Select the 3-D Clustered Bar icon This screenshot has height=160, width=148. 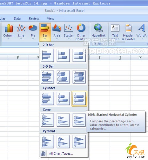click(47, 77)
